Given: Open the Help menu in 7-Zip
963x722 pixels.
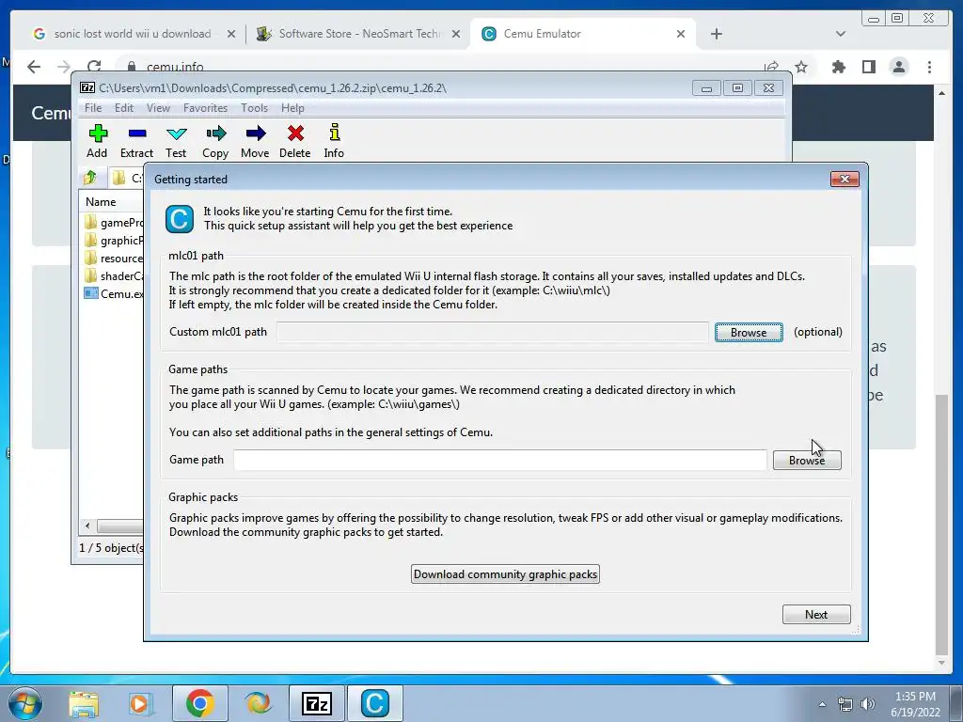Looking at the screenshot, I should click(x=292, y=108).
